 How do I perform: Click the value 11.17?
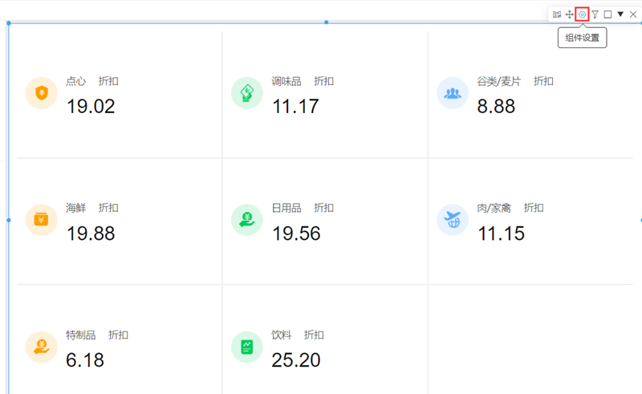[x=295, y=107]
